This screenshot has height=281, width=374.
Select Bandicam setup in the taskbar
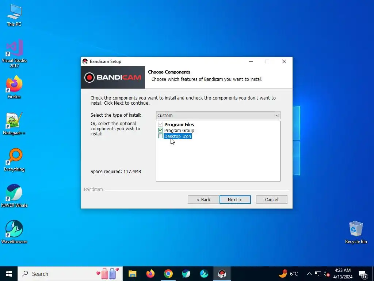pos(222,274)
